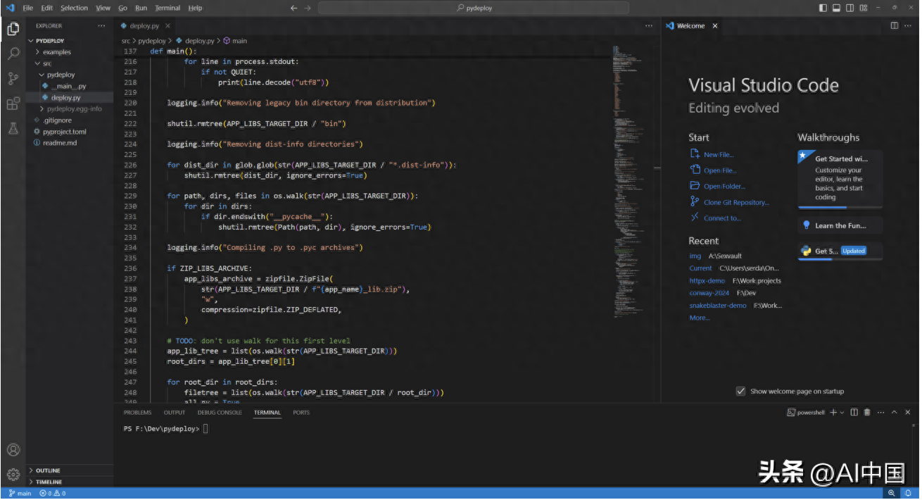Open notifications bell in status bar
This screenshot has height=500, width=922.
coord(909,494)
